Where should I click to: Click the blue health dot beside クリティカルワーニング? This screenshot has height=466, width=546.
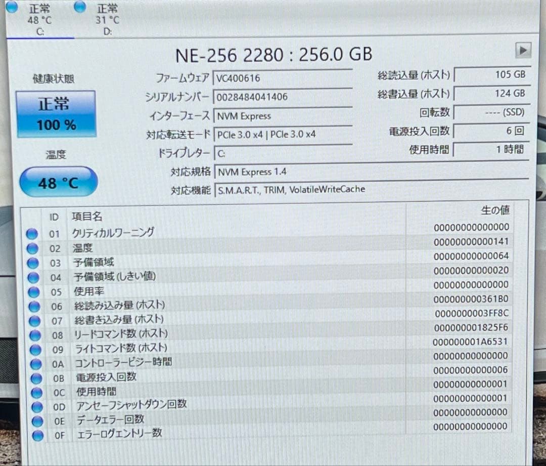32,233
